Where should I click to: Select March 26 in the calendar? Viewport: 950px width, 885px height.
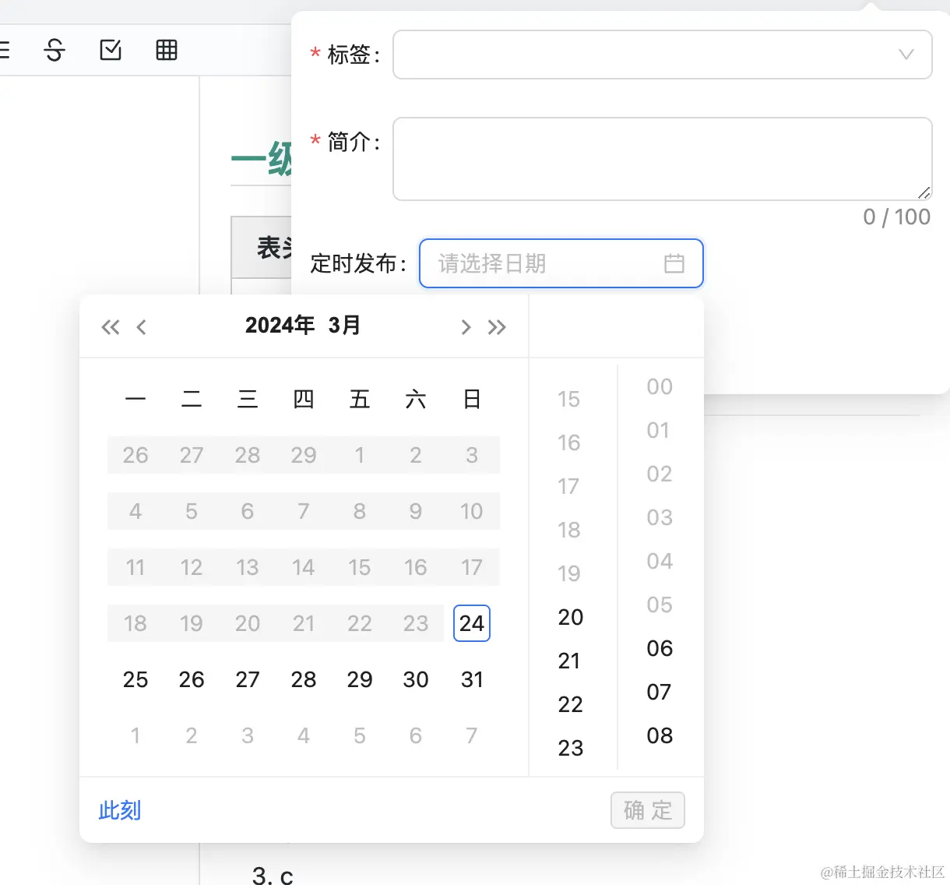coord(192,679)
